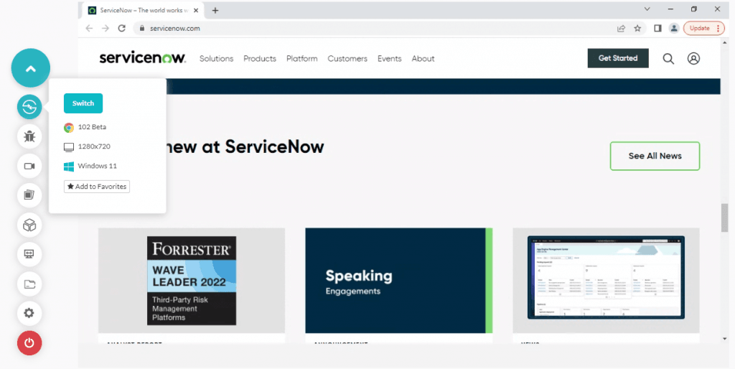Image resolution: width=735 pixels, height=369 pixels.
Task: Toggle the browser side panel icon
Action: (x=657, y=28)
